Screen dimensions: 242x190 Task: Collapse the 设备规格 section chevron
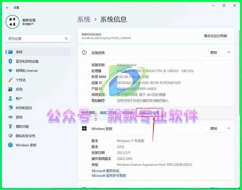pyautogui.click(x=229, y=52)
